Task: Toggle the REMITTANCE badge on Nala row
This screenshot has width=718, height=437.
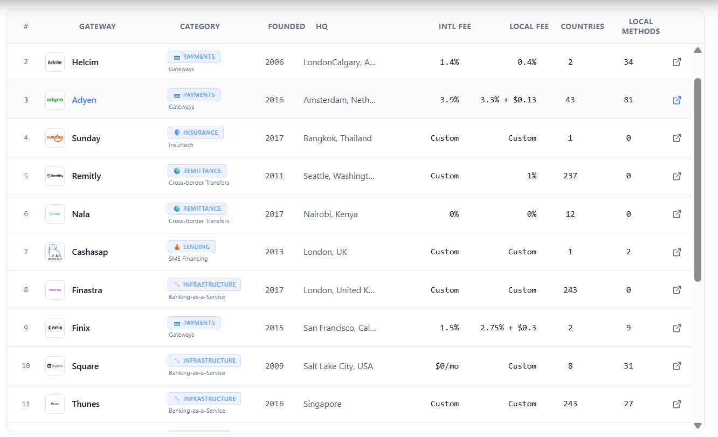Action: click(197, 209)
